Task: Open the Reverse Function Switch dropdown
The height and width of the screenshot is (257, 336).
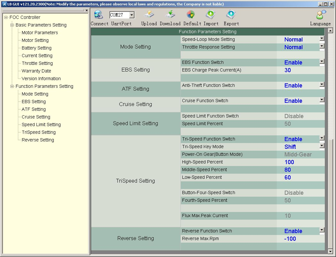Action: 322,230
